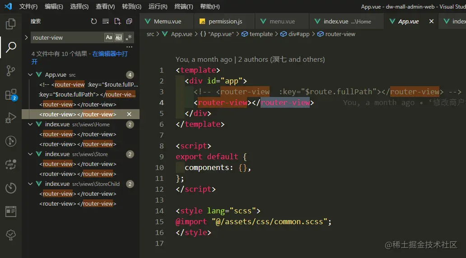Clear search results in search panel
Image resolution: width=466 pixels, height=258 pixels.
106,21
